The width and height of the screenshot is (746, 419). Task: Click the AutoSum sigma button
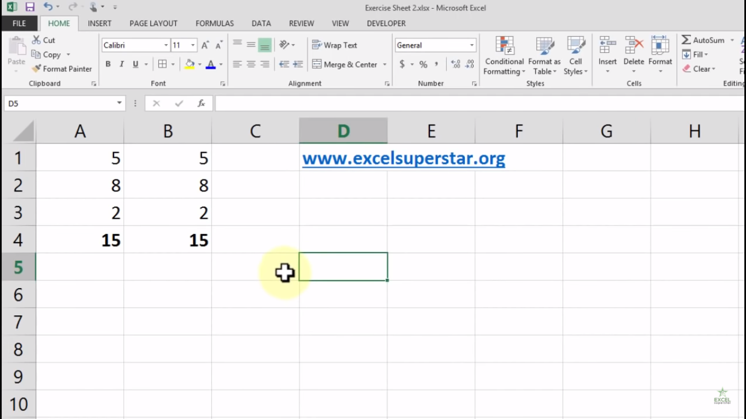coord(703,40)
